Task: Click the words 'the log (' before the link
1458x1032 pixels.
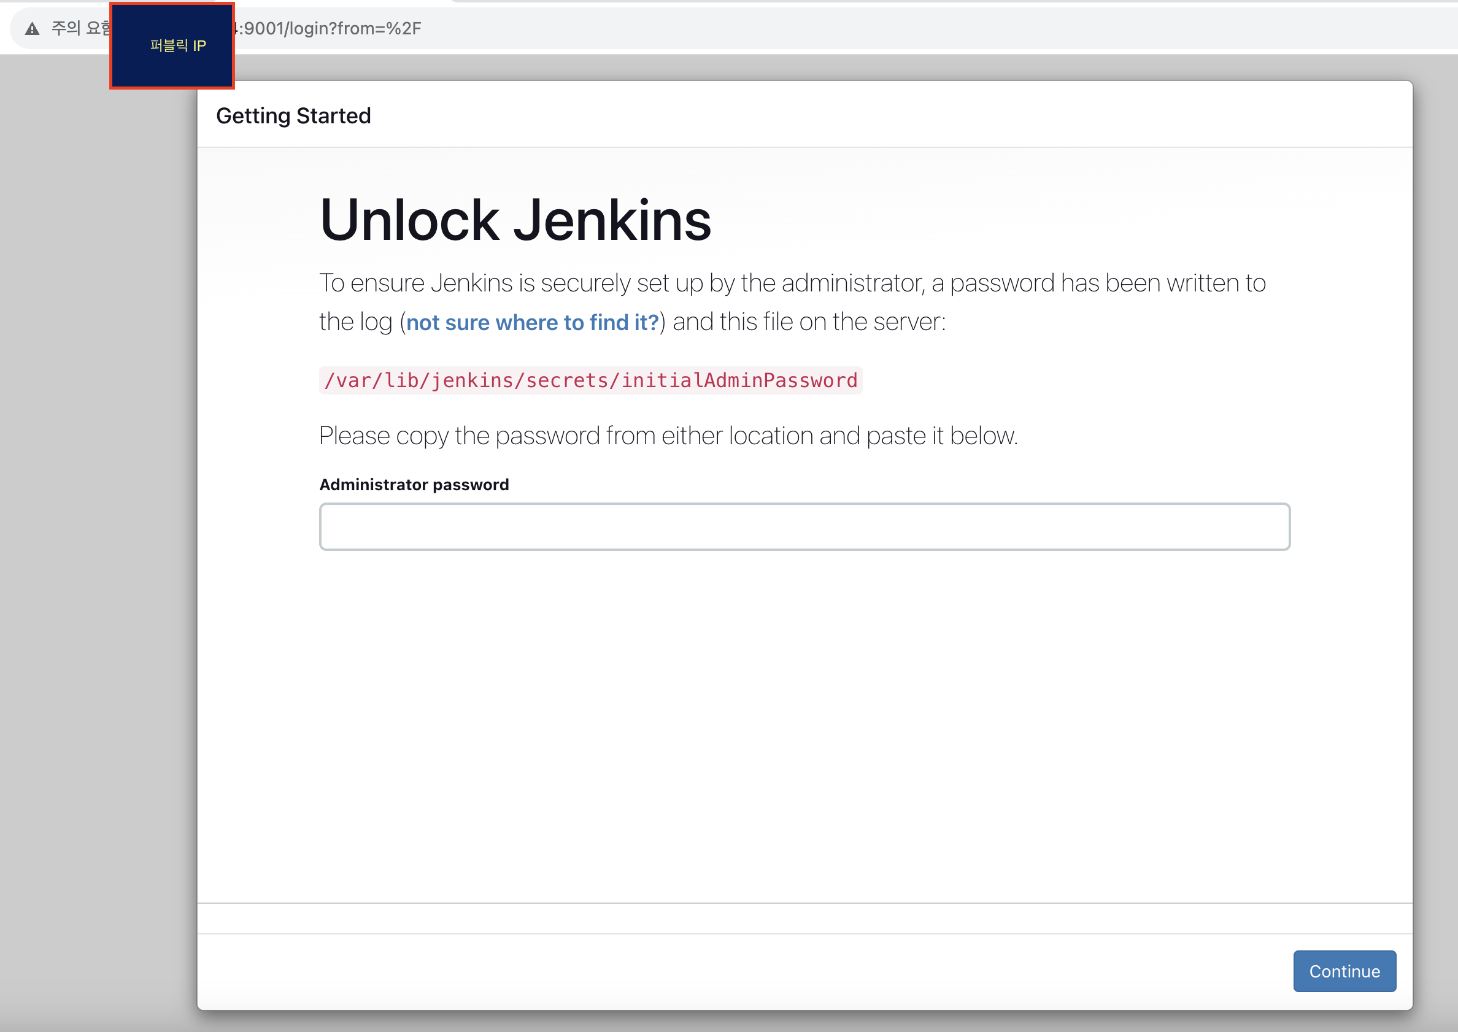Action: point(361,322)
